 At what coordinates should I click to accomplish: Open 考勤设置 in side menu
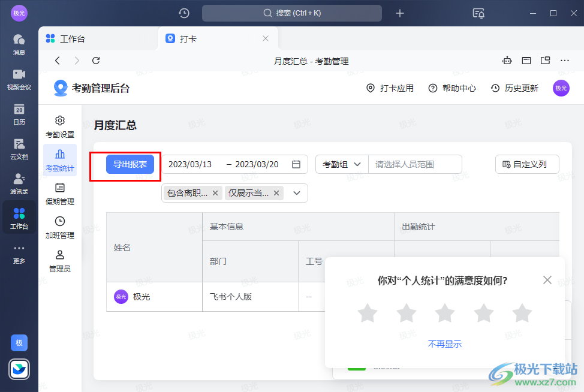(60, 126)
